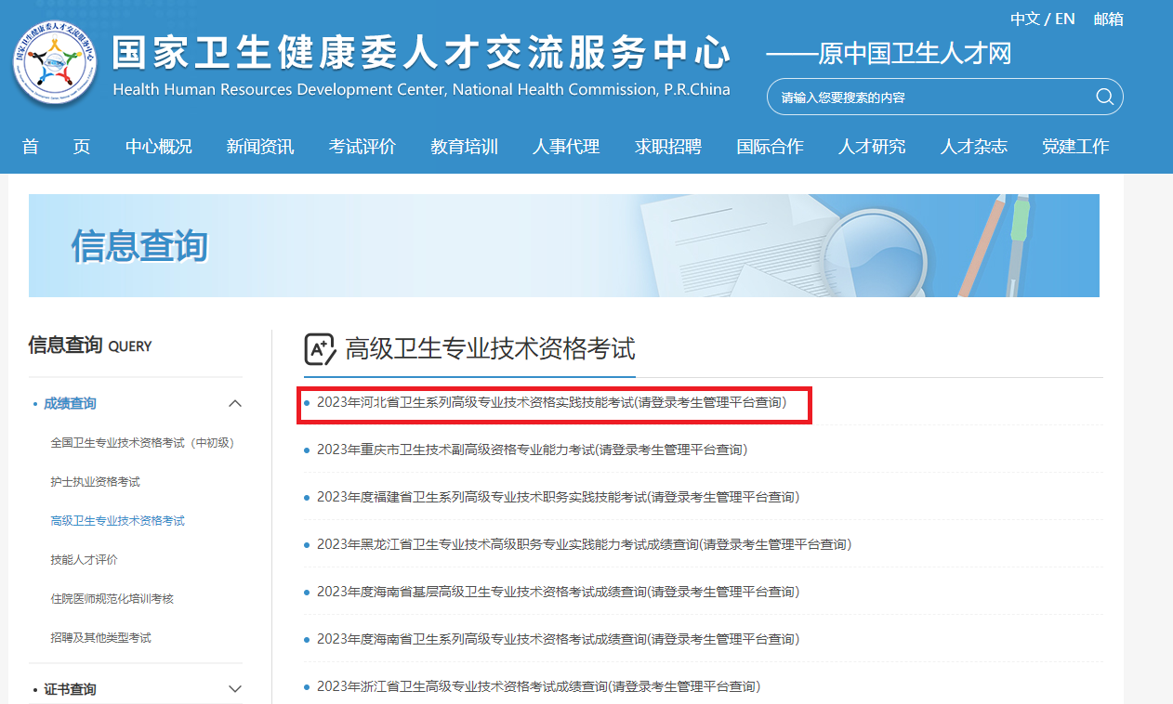This screenshot has width=1173, height=704.
Task: Select 技能人才评价 in sidebar
Action: point(84,560)
